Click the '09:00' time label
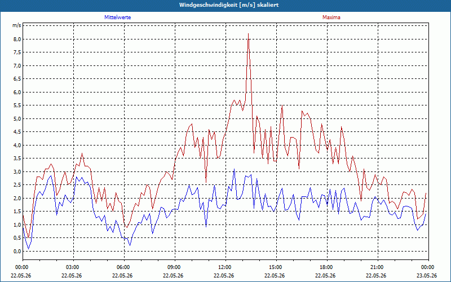 point(175,267)
